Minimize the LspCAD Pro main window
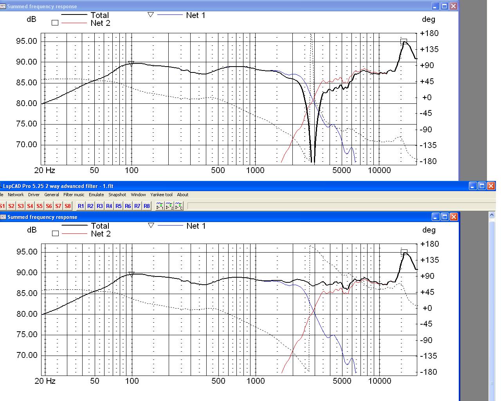501x401 pixels. [473, 186]
